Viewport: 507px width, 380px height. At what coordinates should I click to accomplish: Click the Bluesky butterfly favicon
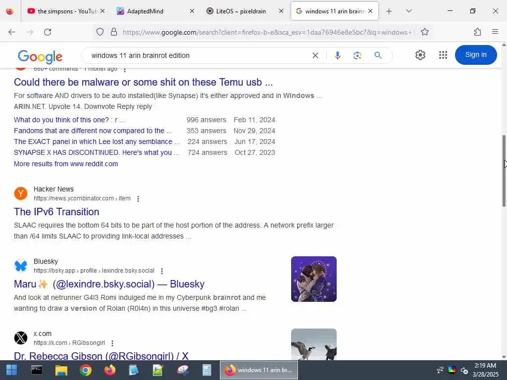21,266
